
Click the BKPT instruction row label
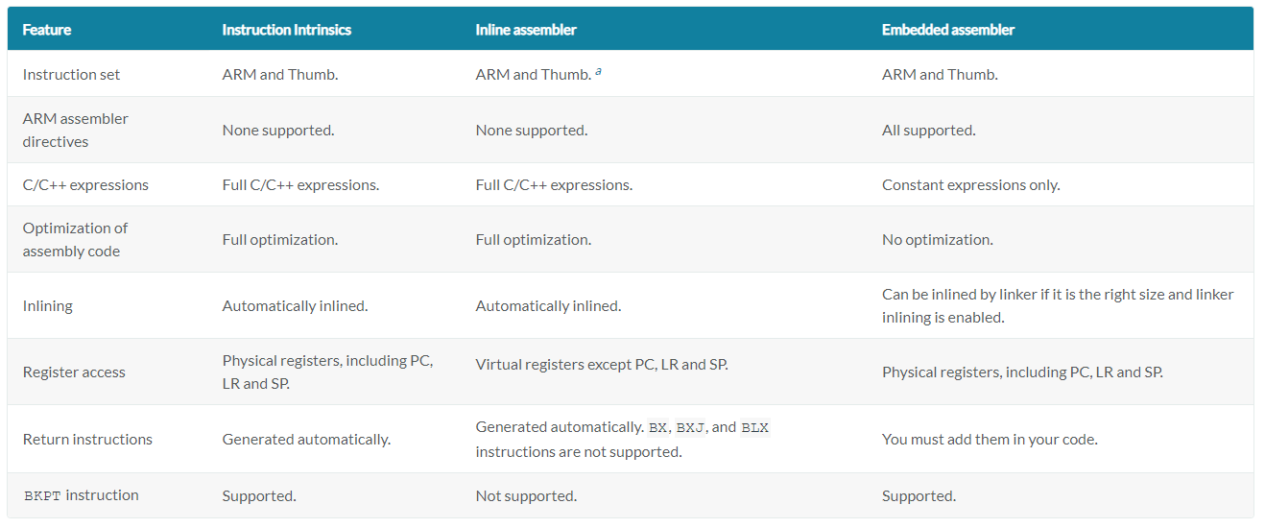click(x=82, y=495)
